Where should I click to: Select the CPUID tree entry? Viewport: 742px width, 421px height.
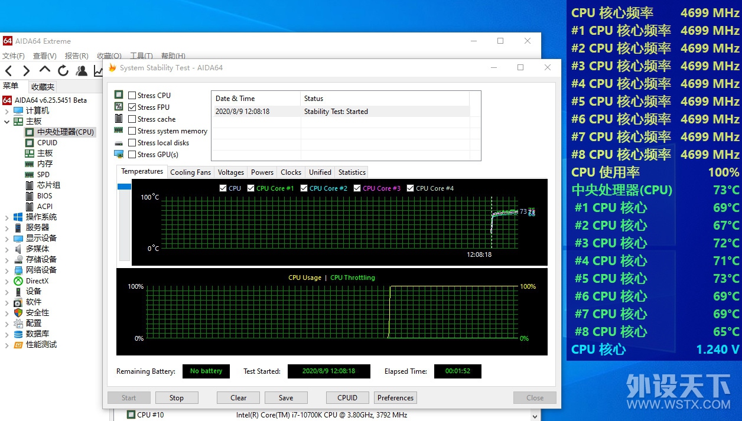tap(47, 142)
